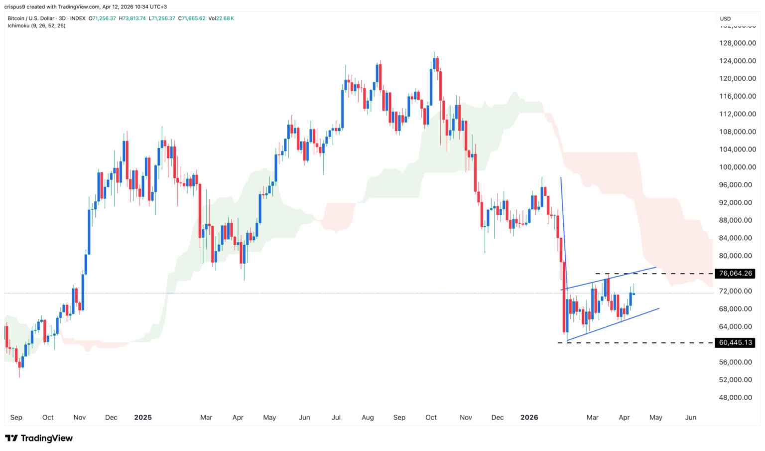The height and width of the screenshot is (451, 765).
Task: Click the 3D interval label in the header
Action: [x=62, y=18]
